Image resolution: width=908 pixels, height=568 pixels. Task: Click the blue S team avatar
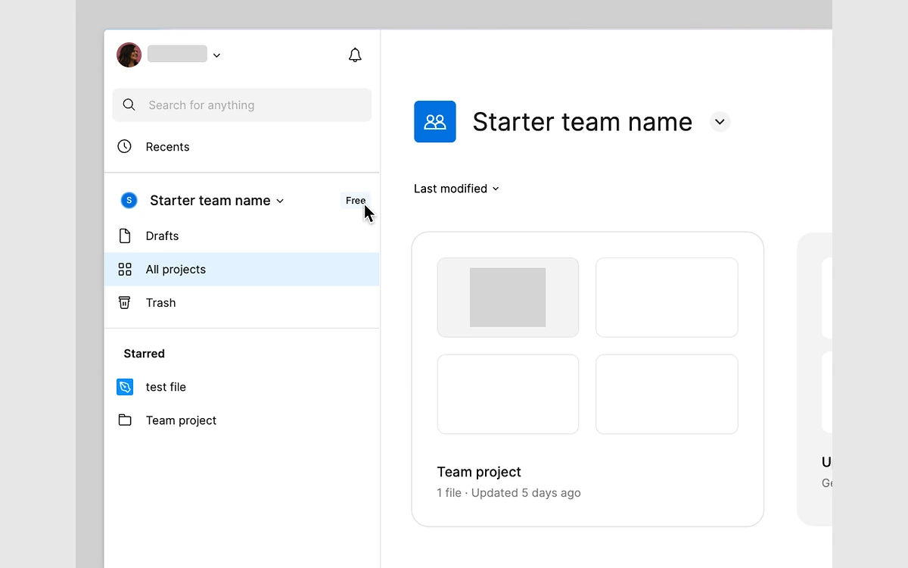[129, 201]
